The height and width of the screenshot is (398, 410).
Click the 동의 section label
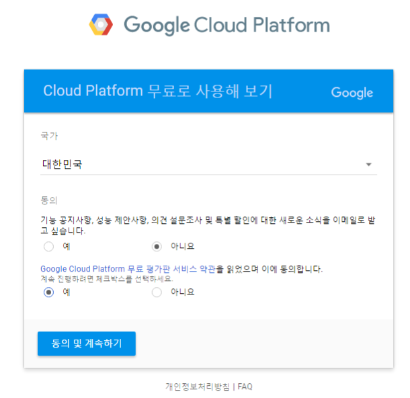click(49, 200)
